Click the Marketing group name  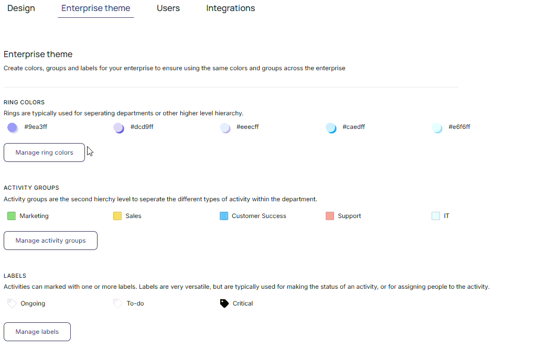point(34,216)
